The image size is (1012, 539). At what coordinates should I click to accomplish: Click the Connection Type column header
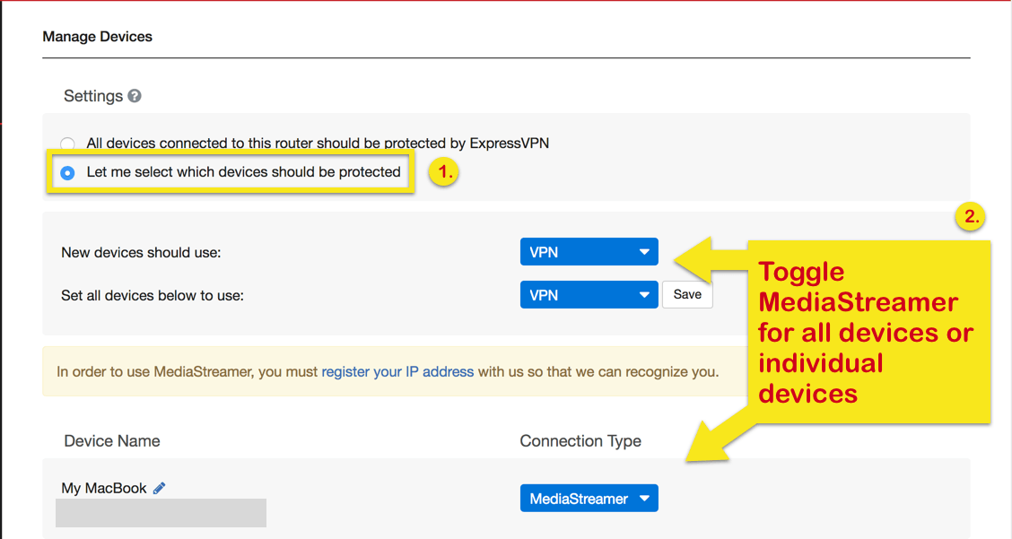580,441
